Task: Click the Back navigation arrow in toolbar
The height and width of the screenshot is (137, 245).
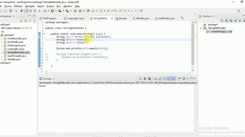Action: coord(125,11)
